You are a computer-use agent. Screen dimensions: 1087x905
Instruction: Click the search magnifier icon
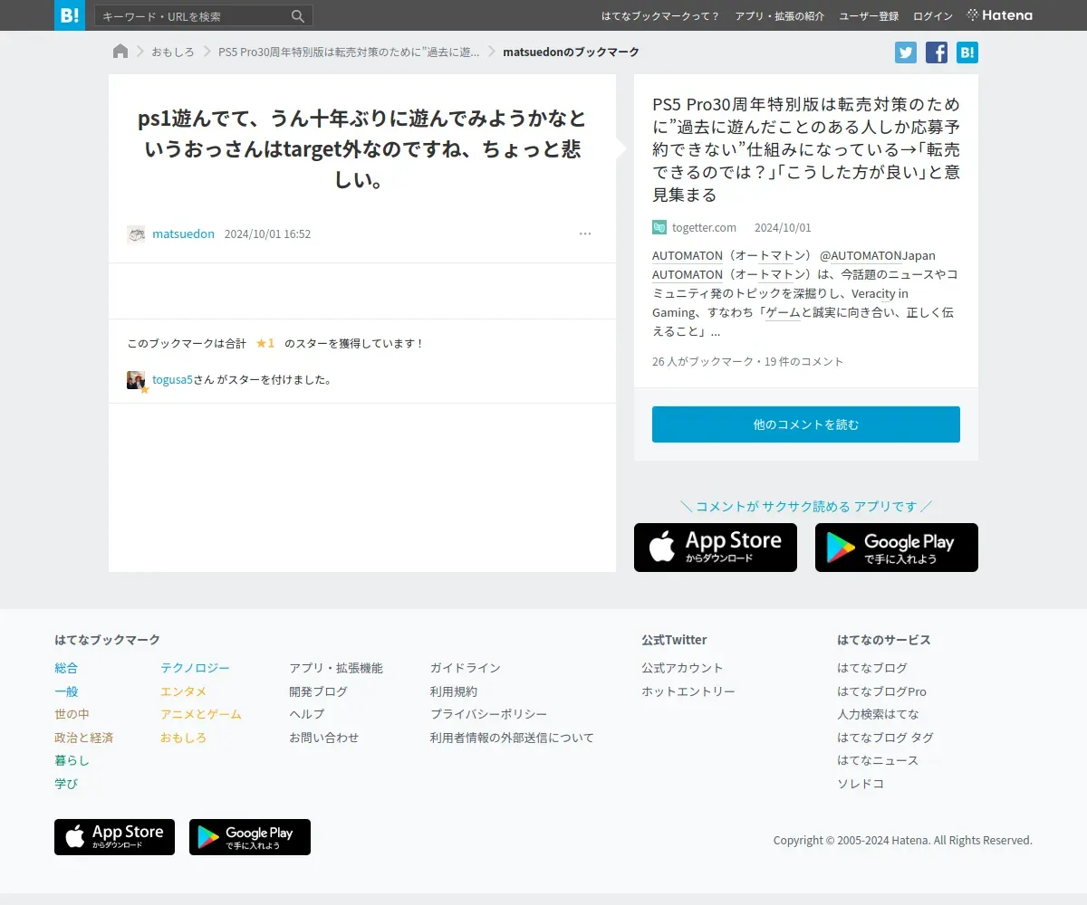[x=298, y=16]
